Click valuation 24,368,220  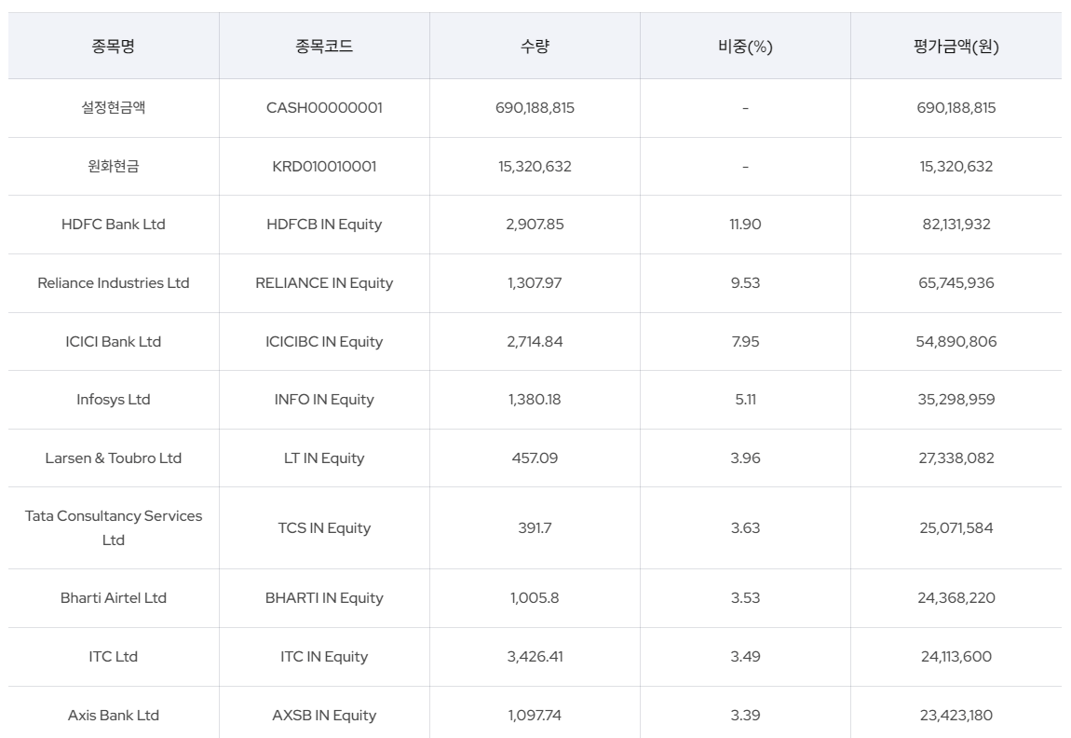pos(956,598)
